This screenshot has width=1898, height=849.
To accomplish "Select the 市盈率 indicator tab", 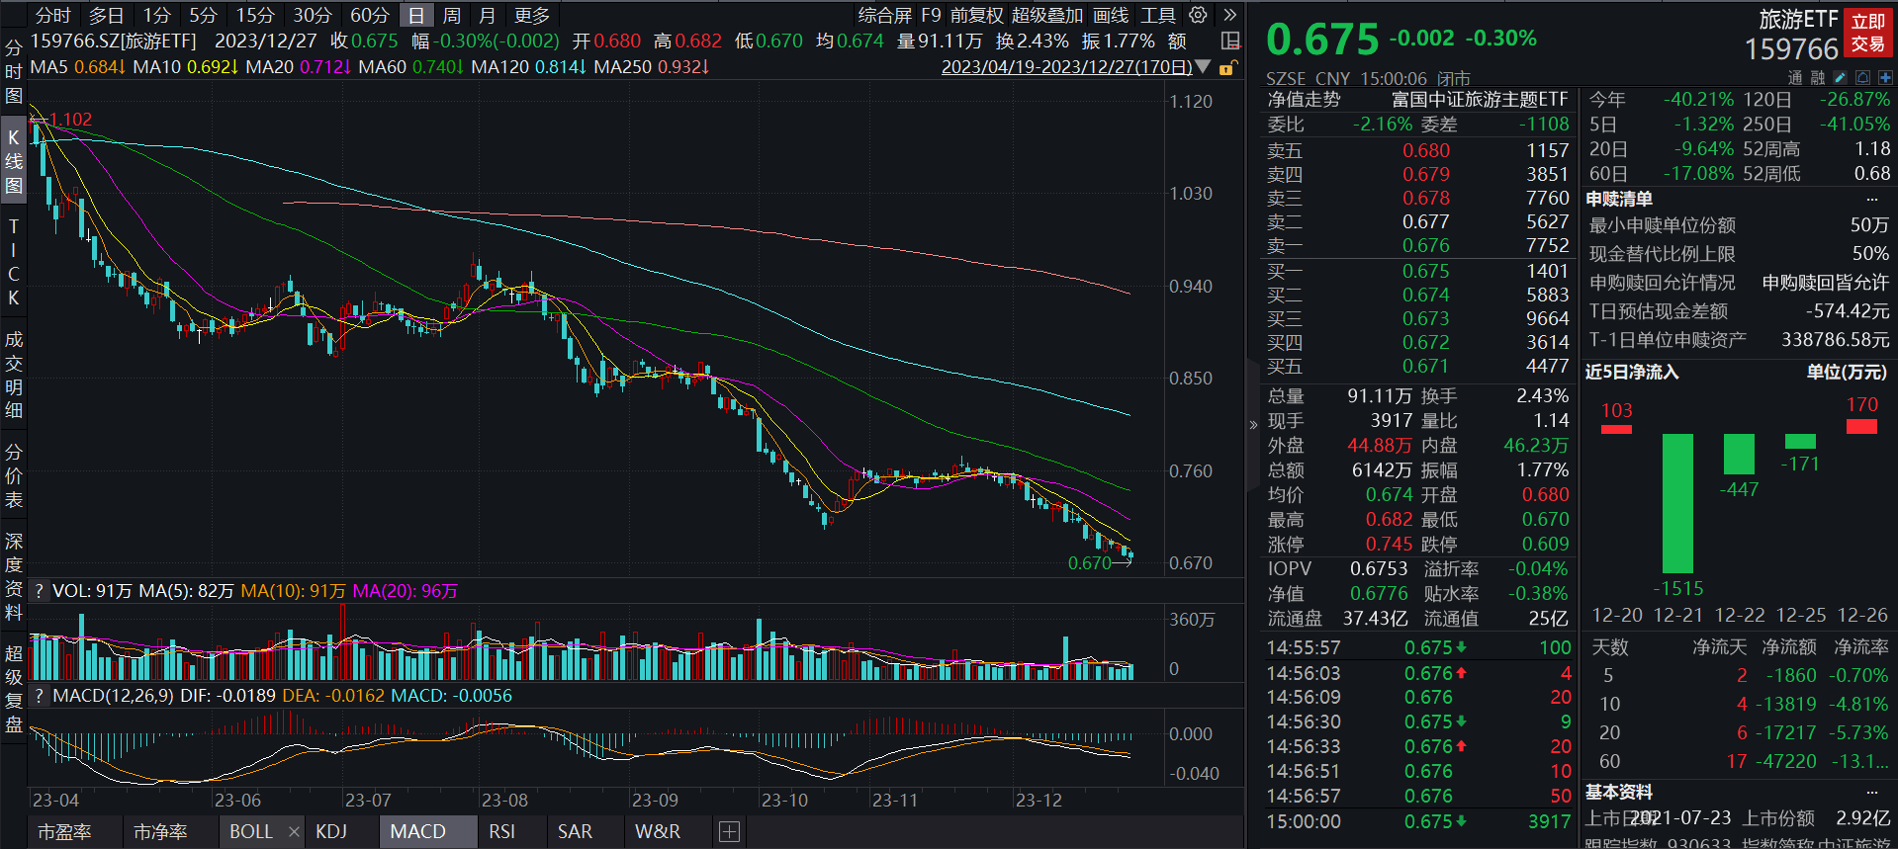I will tap(64, 832).
